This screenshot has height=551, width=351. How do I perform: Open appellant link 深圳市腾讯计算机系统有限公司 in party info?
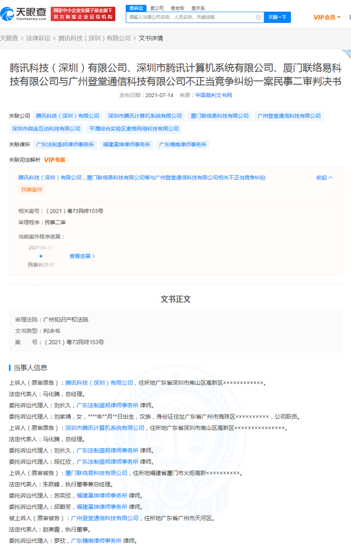[105, 428]
